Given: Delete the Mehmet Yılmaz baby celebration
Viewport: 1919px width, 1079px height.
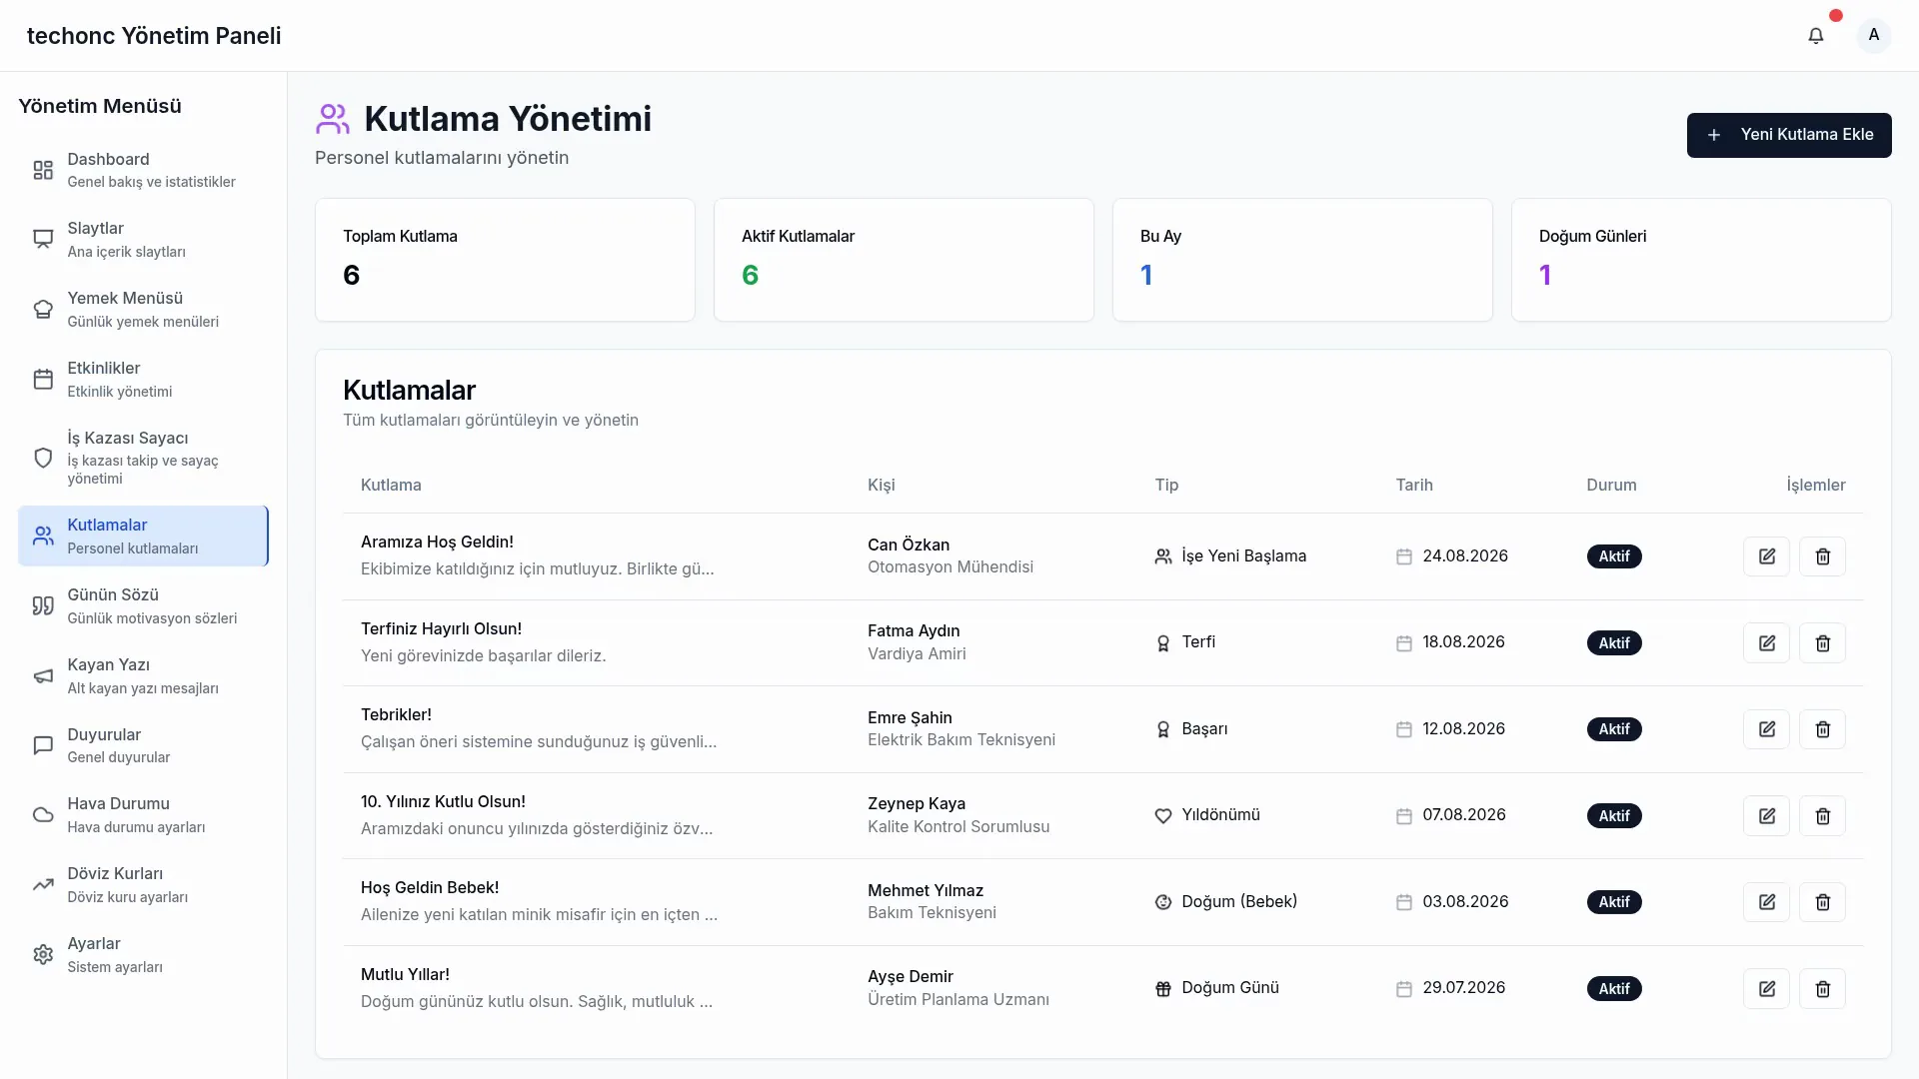Looking at the screenshot, I should click(1822, 902).
